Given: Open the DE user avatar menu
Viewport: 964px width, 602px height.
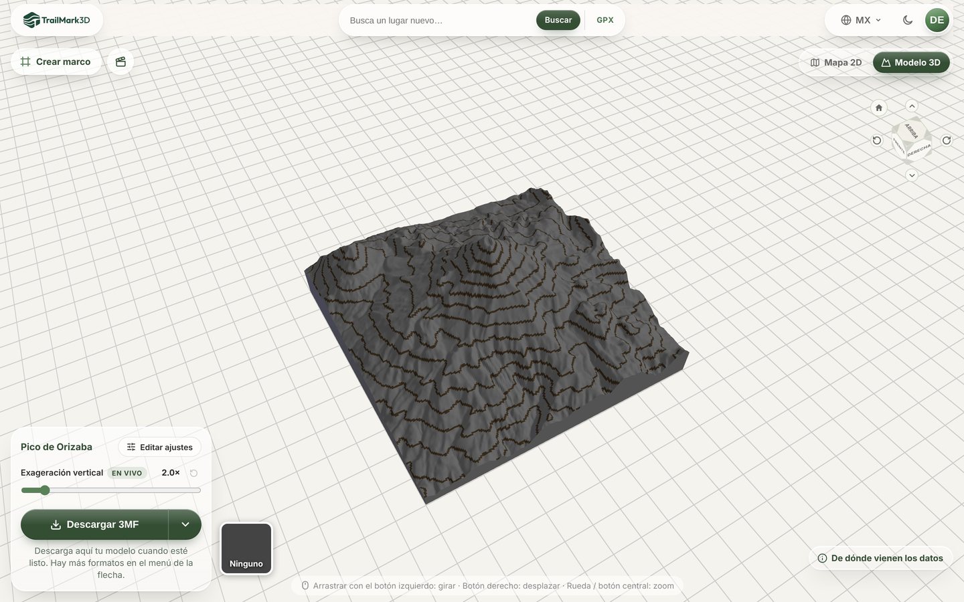Looking at the screenshot, I should pos(937,20).
